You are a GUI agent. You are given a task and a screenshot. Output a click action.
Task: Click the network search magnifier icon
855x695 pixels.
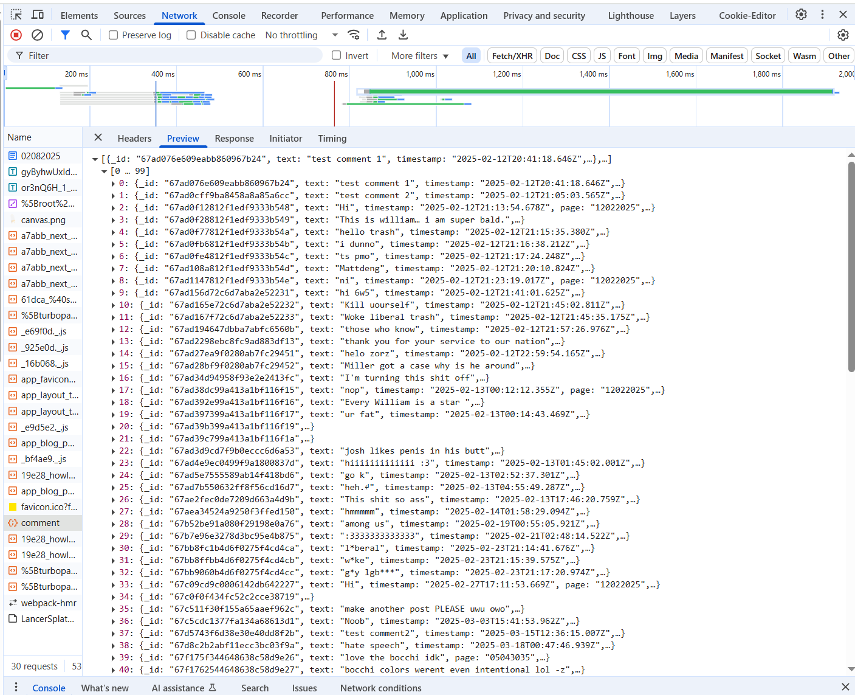tap(86, 35)
